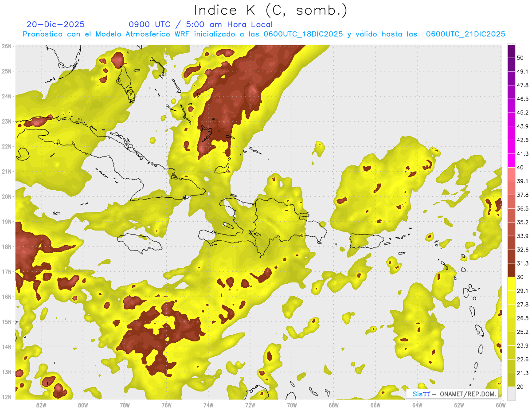Click the 24N latitude label

click(6, 96)
